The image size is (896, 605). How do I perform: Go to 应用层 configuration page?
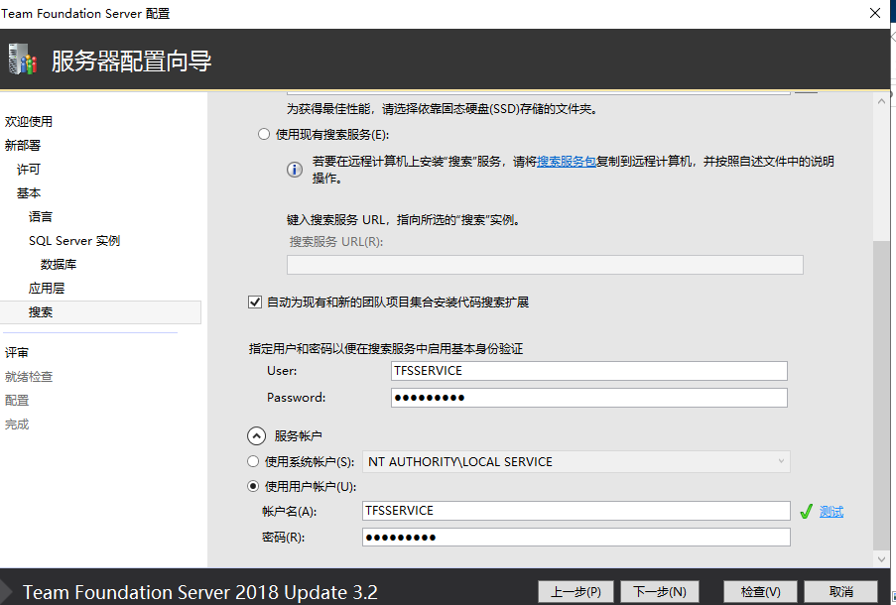click(47, 288)
